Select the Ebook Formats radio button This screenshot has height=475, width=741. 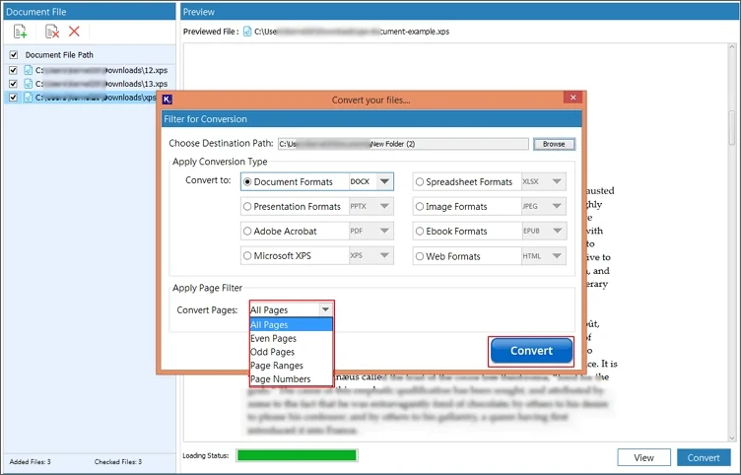tap(419, 232)
